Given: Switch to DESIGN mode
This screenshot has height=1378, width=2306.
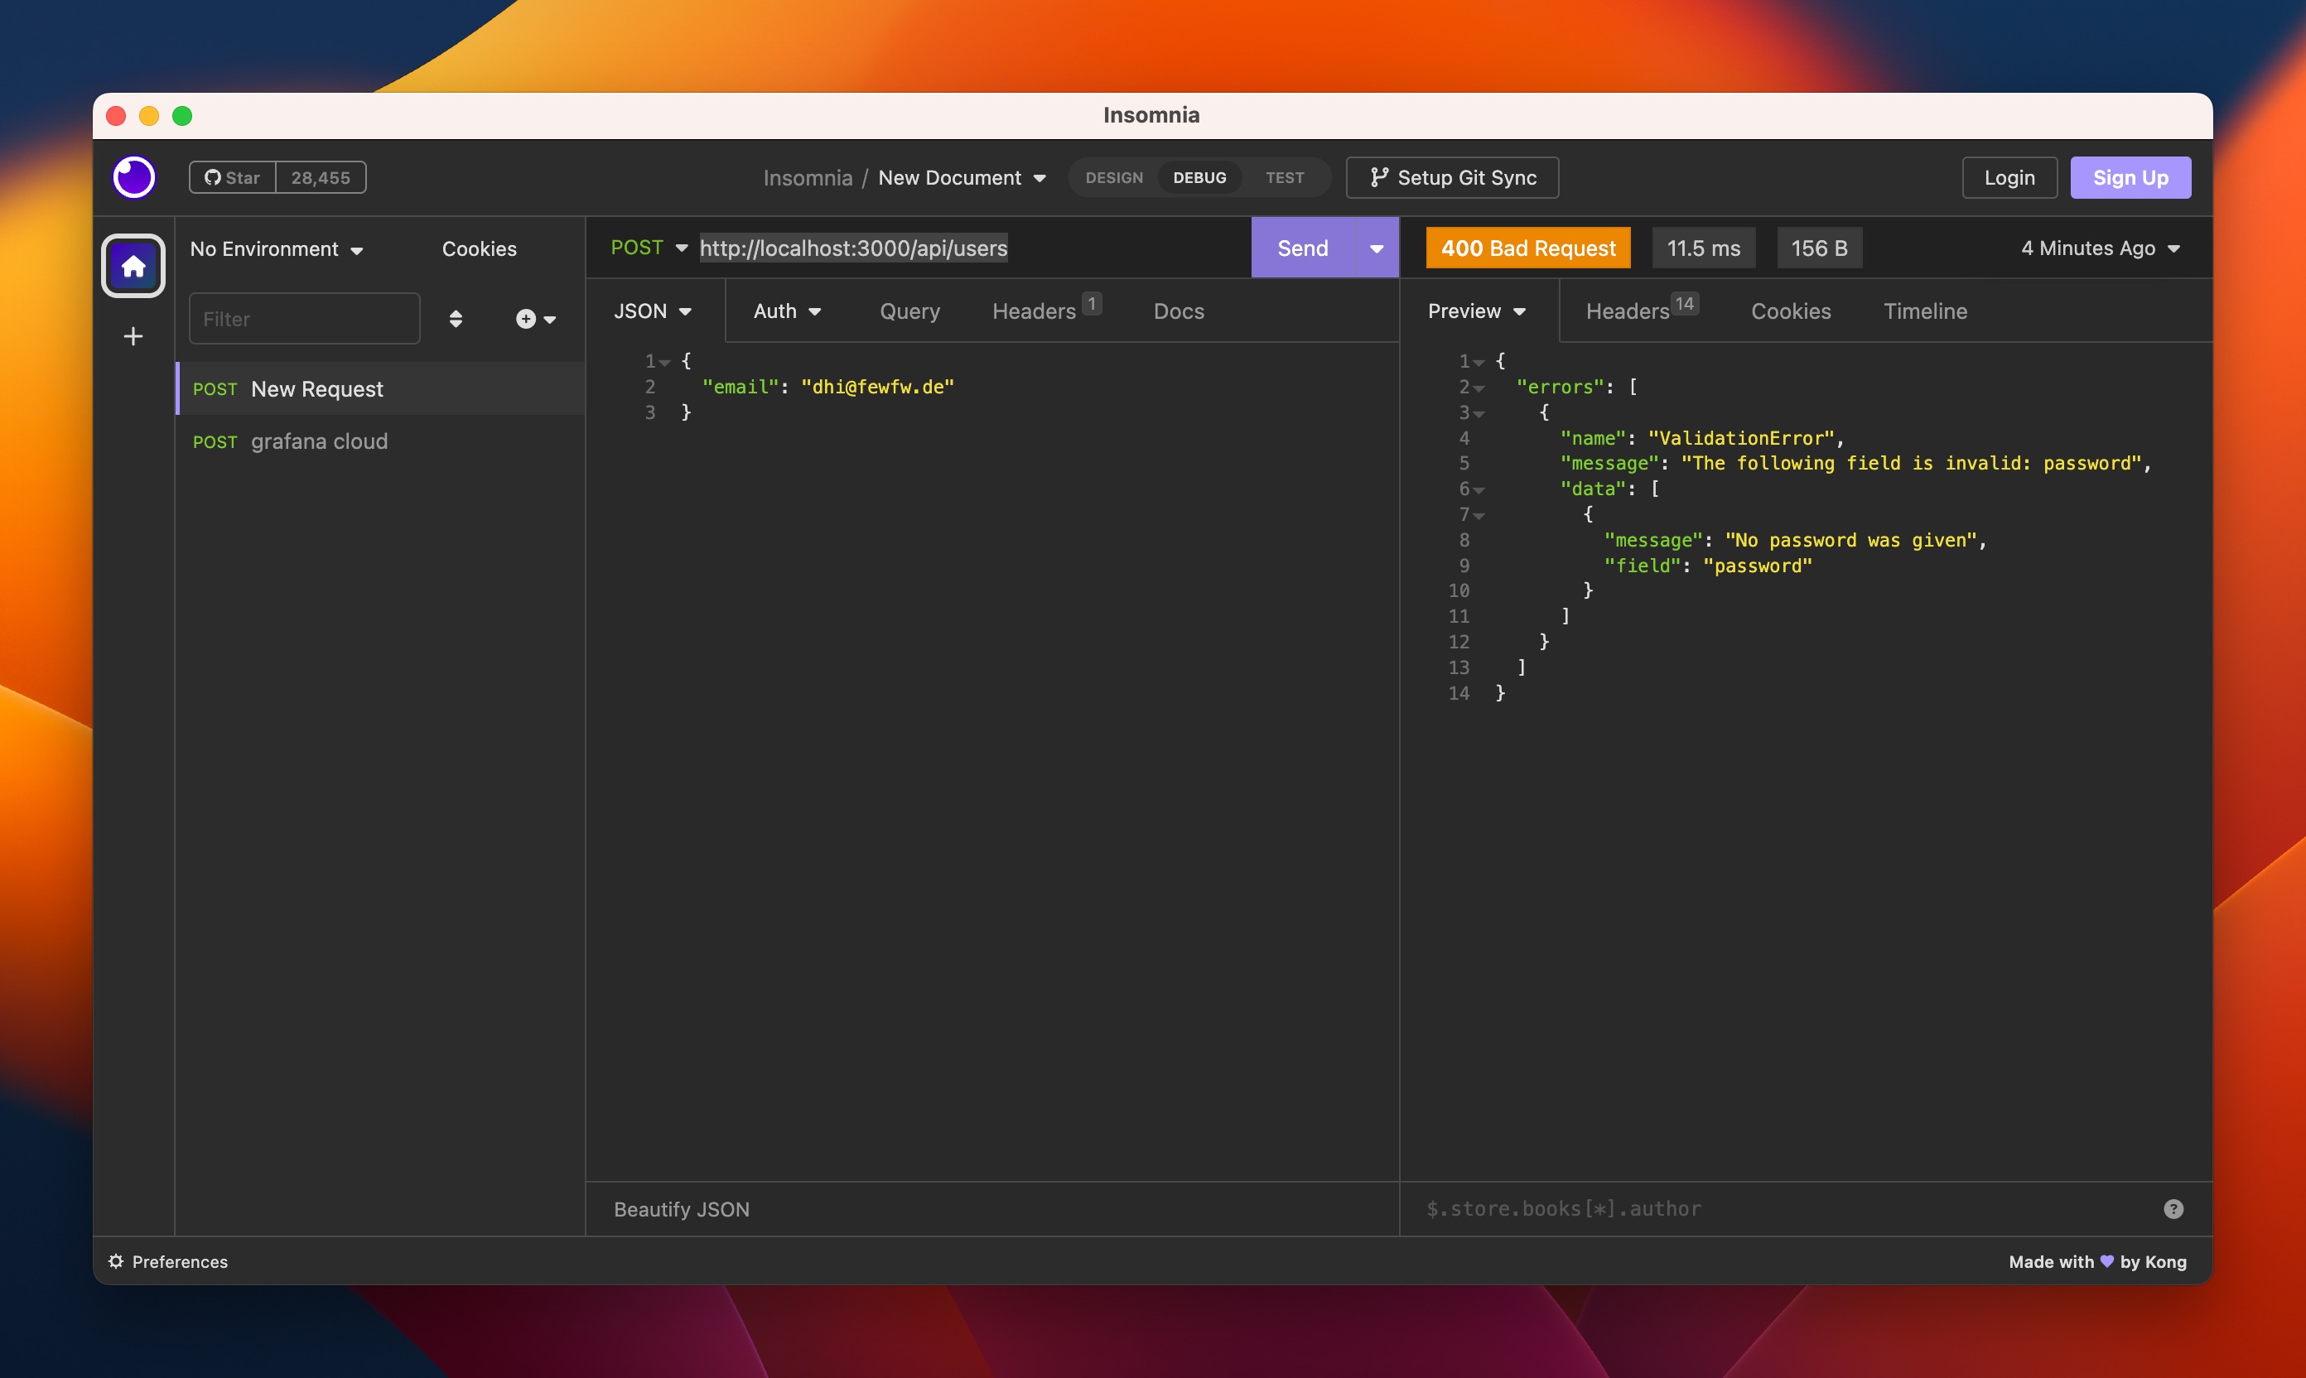Looking at the screenshot, I should 1114,177.
